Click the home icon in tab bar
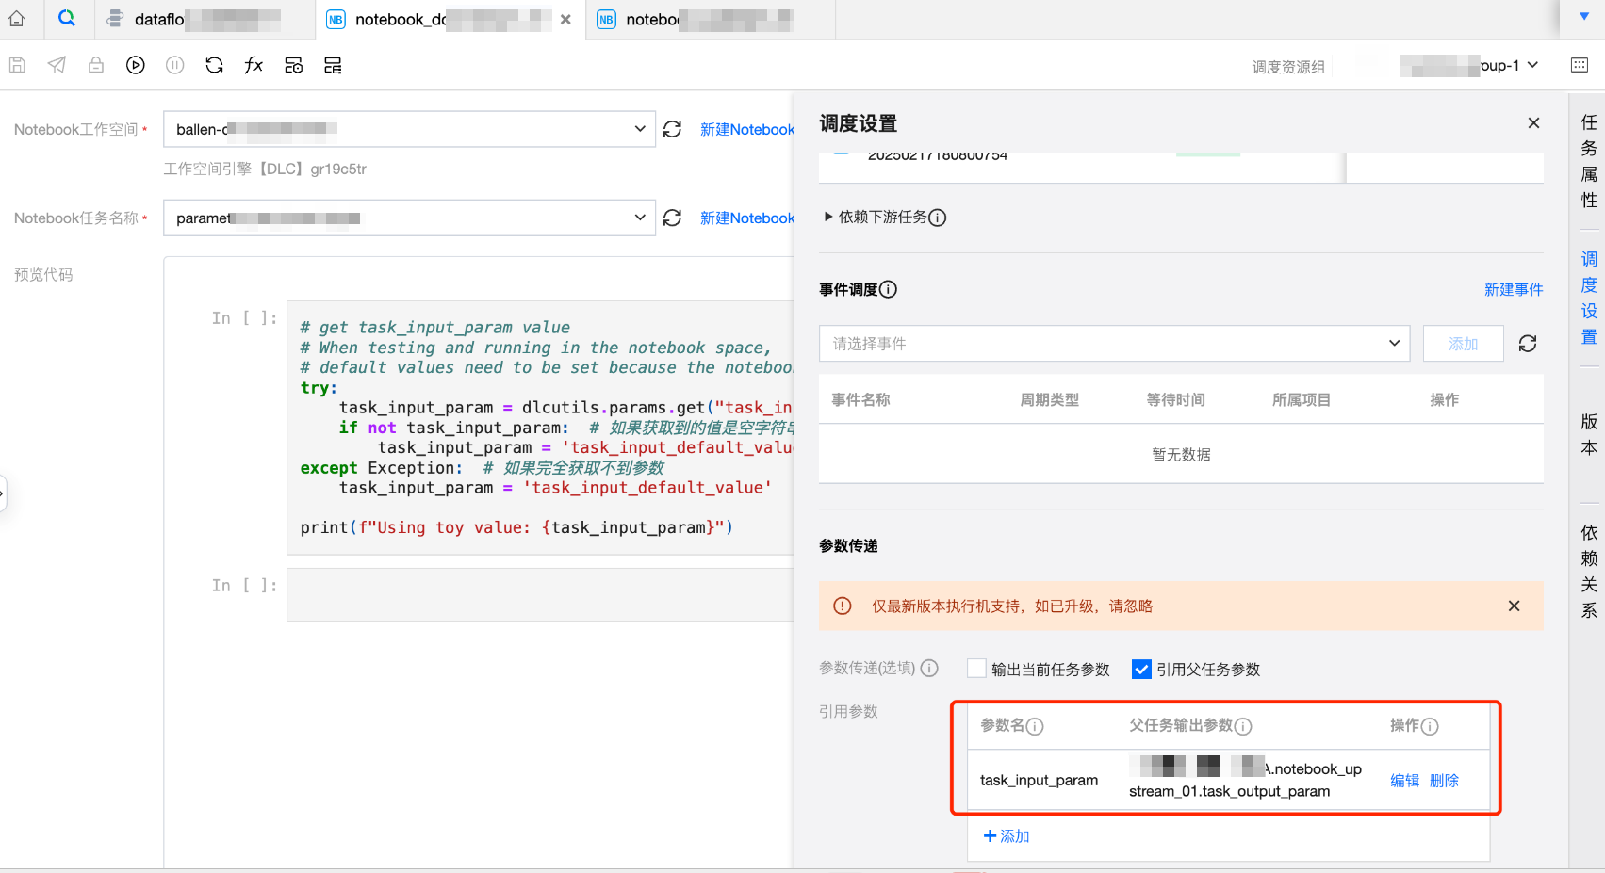This screenshot has width=1605, height=873. tap(17, 19)
